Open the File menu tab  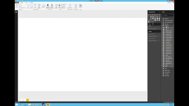[17, 3]
